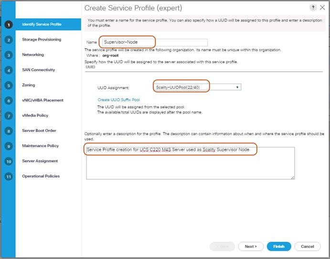Click the step 11 number circle
This screenshot has height=259, width=330.
(8, 177)
